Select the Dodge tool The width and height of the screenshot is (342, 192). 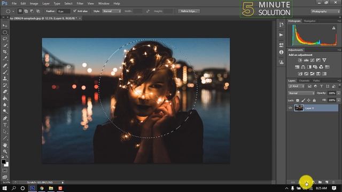pyautogui.click(x=5, y=111)
